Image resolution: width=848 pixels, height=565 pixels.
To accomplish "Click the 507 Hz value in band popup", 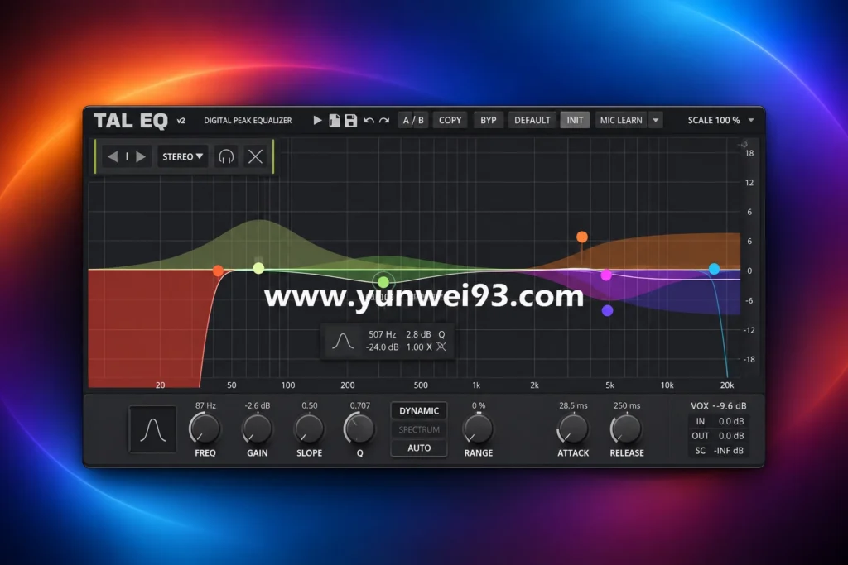I will [x=382, y=334].
